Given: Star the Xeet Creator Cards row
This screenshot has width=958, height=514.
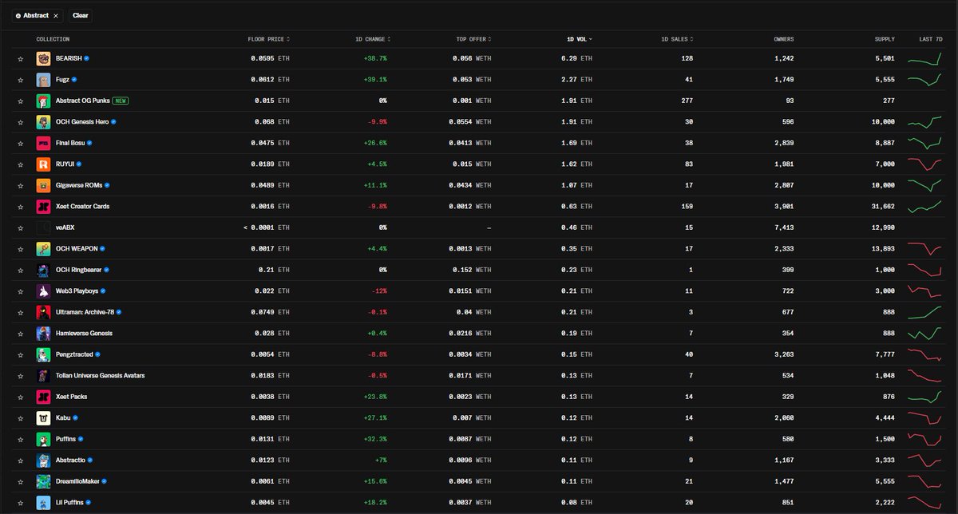Looking at the screenshot, I should (x=21, y=206).
